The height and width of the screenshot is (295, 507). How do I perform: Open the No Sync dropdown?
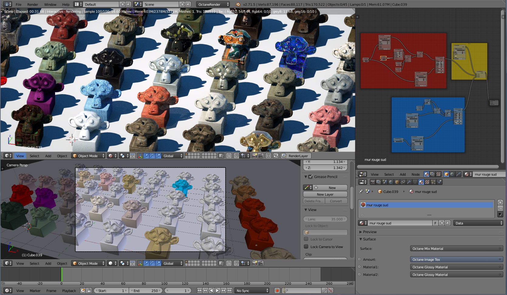252,290
